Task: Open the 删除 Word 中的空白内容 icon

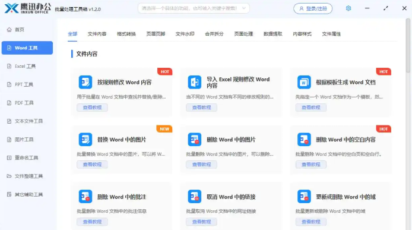Action: (x=304, y=140)
